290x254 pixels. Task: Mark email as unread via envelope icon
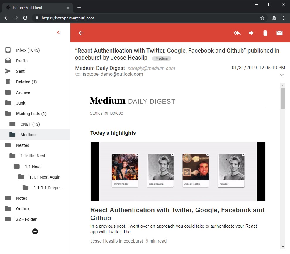279,33
